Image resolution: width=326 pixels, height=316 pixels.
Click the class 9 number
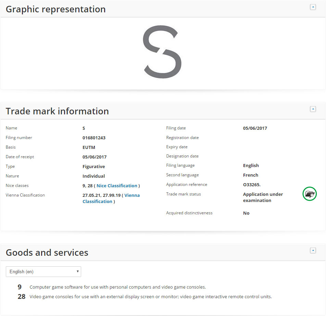click(20, 287)
